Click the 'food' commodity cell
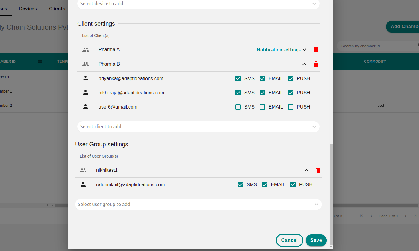The height and width of the screenshot is (251, 419). pyautogui.click(x=380, y=106)
